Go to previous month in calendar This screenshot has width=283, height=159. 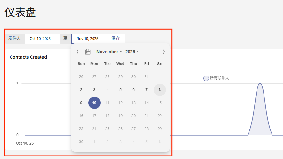[x=77, y=52]
